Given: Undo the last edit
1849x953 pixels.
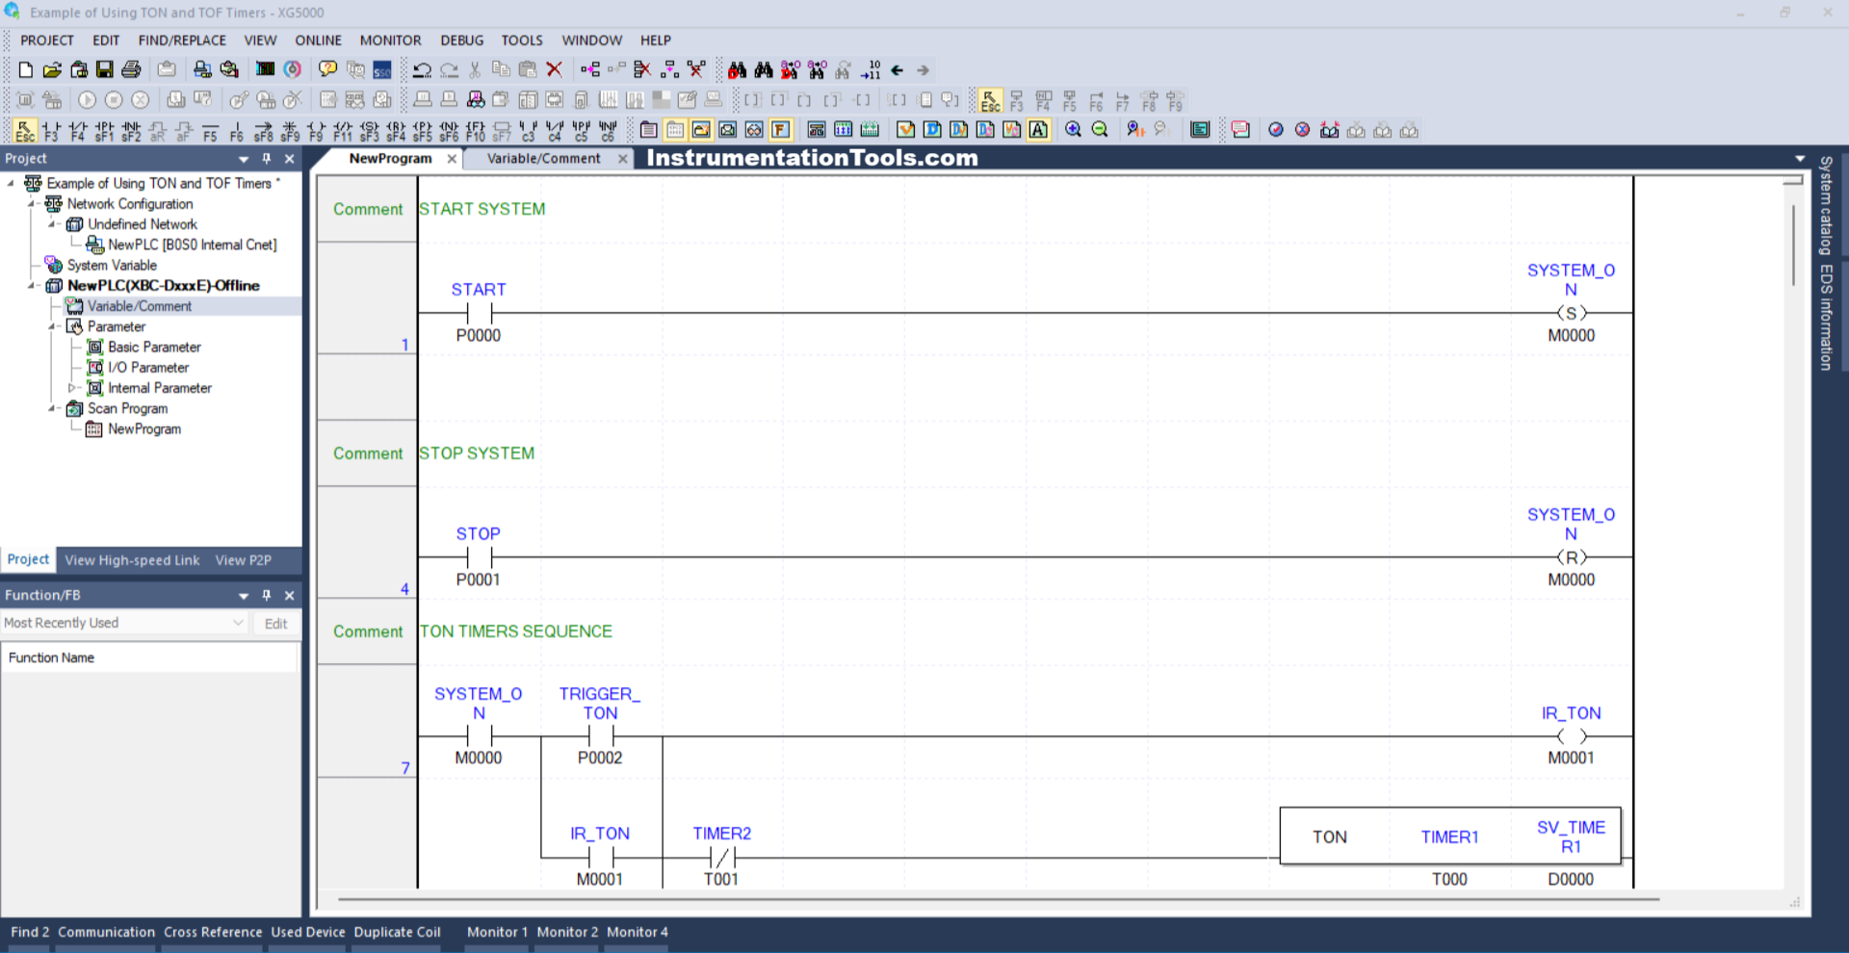Looking at the screenshot, I should [422, 69].
